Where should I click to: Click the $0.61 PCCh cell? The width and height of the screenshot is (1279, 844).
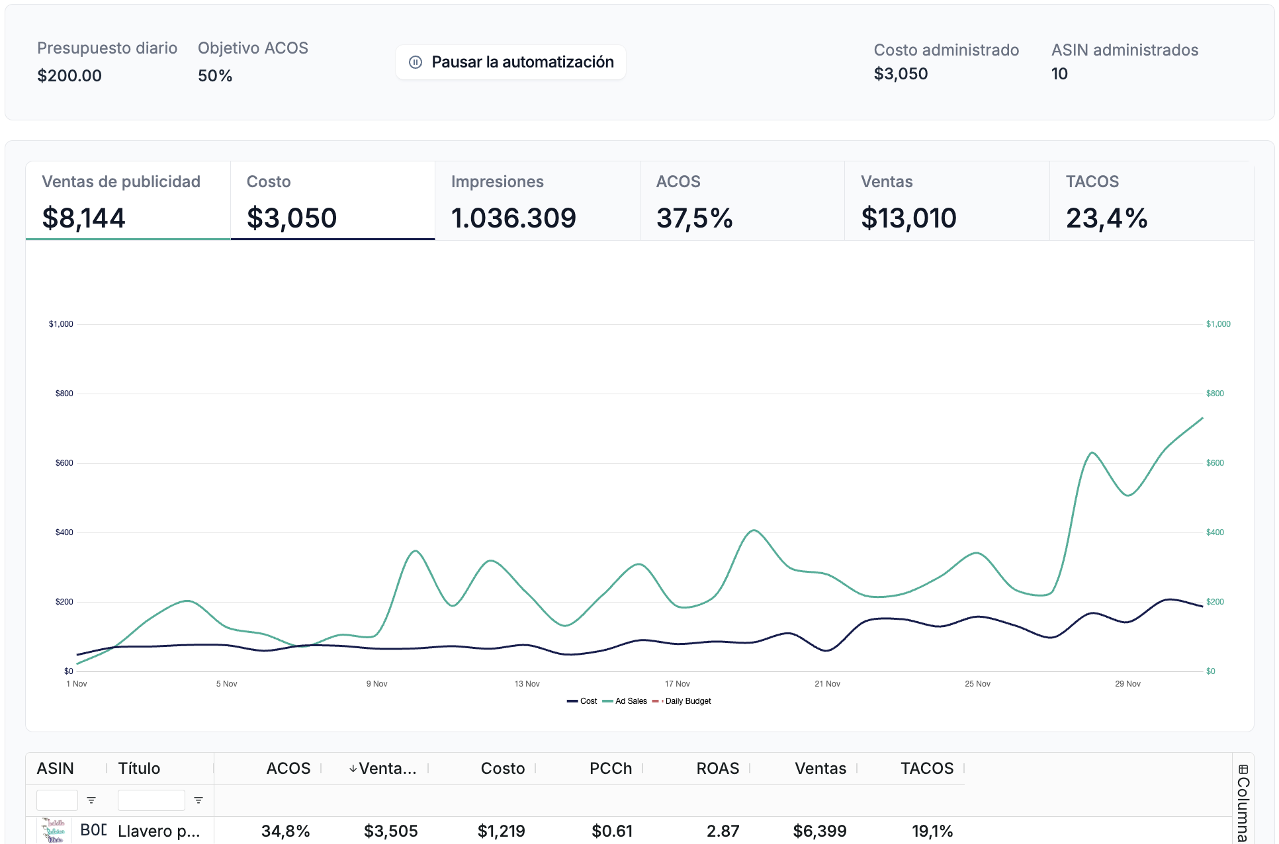point(612,831)
